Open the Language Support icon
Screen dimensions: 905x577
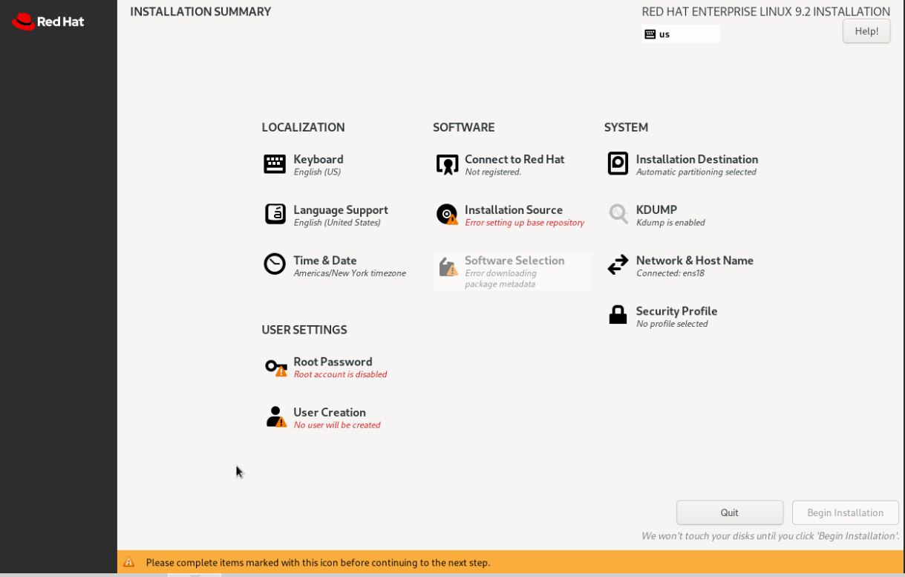275,214
